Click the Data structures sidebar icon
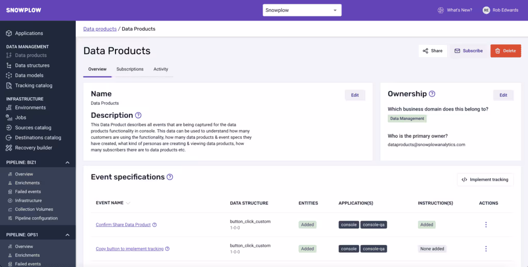This screenshot has width=528, height=267. [9, 65]
